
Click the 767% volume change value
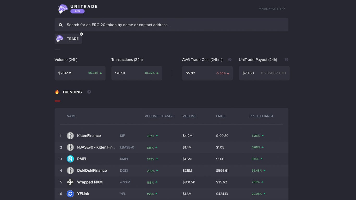pyautogui.click(x=151, y=136)
